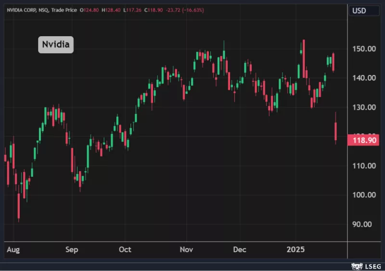Viewport: 385px width, 271px height.
Task: Click the 100.00 price axis label
Action: tap(364, 195)
